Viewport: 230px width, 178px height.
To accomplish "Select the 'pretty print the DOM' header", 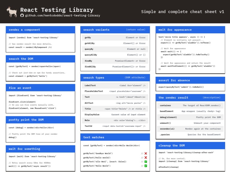I will pyautogui.click(x=40, y=120).
